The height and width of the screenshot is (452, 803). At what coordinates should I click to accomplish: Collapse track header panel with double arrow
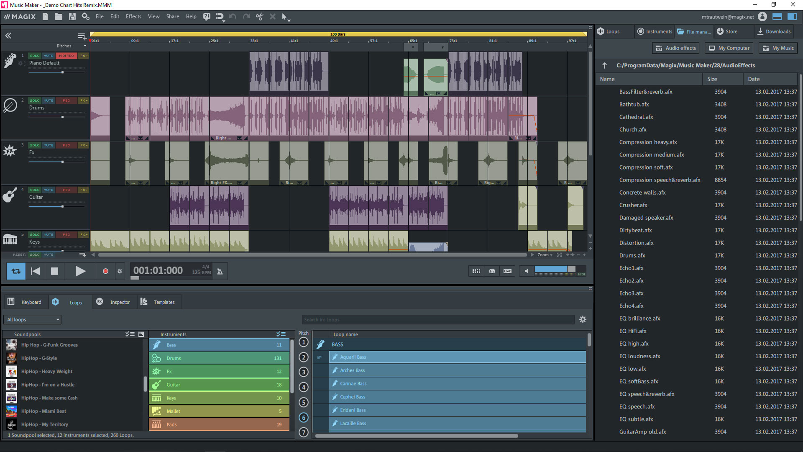click(x=8, y=36)
